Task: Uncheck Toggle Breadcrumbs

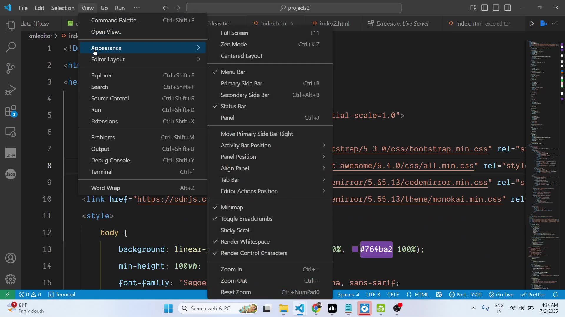Action: click(270, 219)
